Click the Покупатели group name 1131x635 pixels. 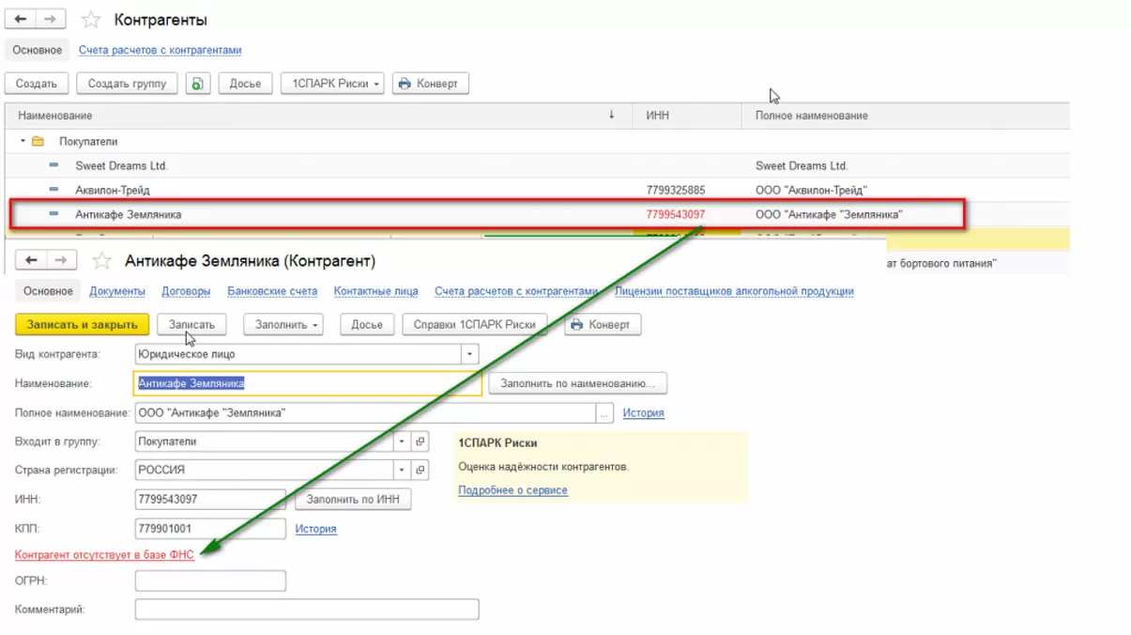click(x=88, y=142)
